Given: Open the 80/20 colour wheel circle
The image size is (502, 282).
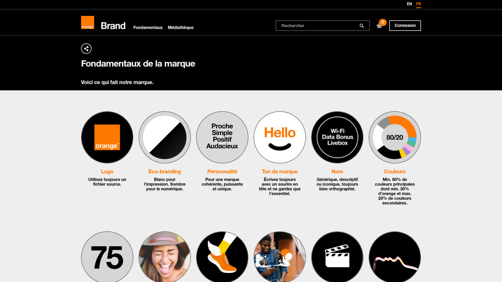Looking at the screenshot, I should click(395, 137).
